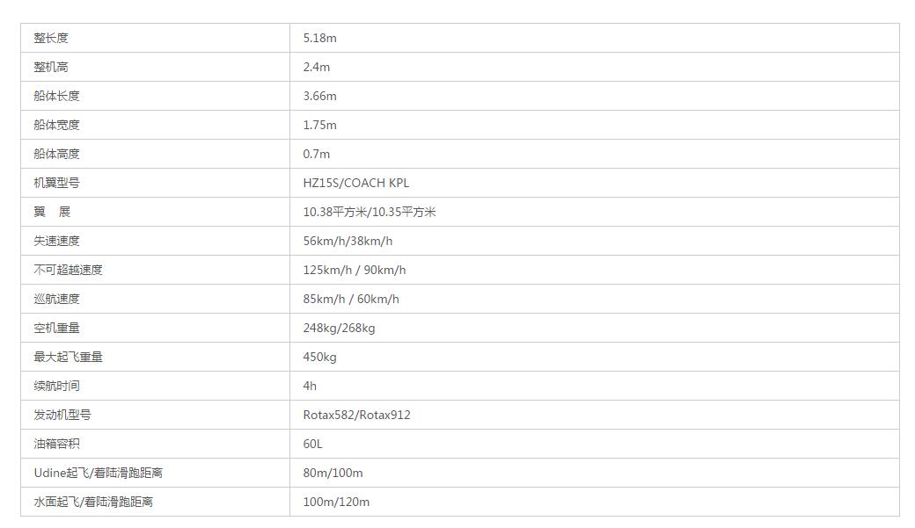
Task: Select the 85km/h / 60km/h cruise speed value
Action: click(351, 299)
